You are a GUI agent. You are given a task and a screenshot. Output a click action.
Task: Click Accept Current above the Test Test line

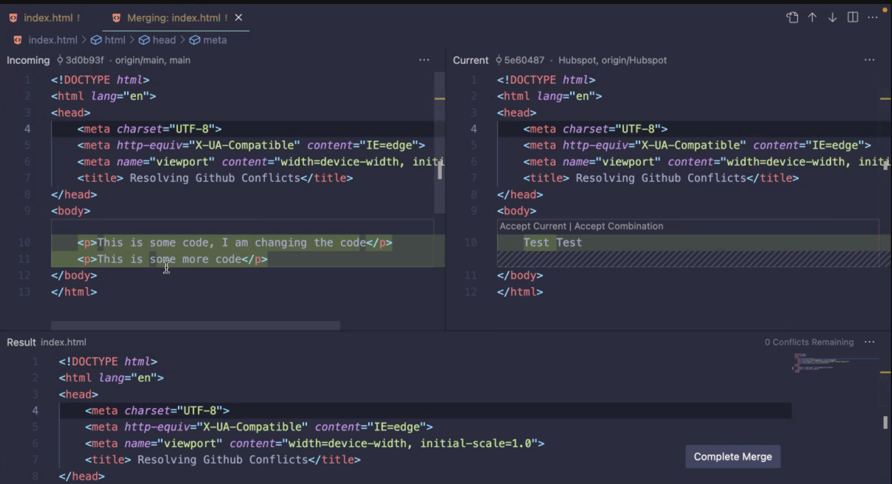pyautogui.click(x=532, y=226)
